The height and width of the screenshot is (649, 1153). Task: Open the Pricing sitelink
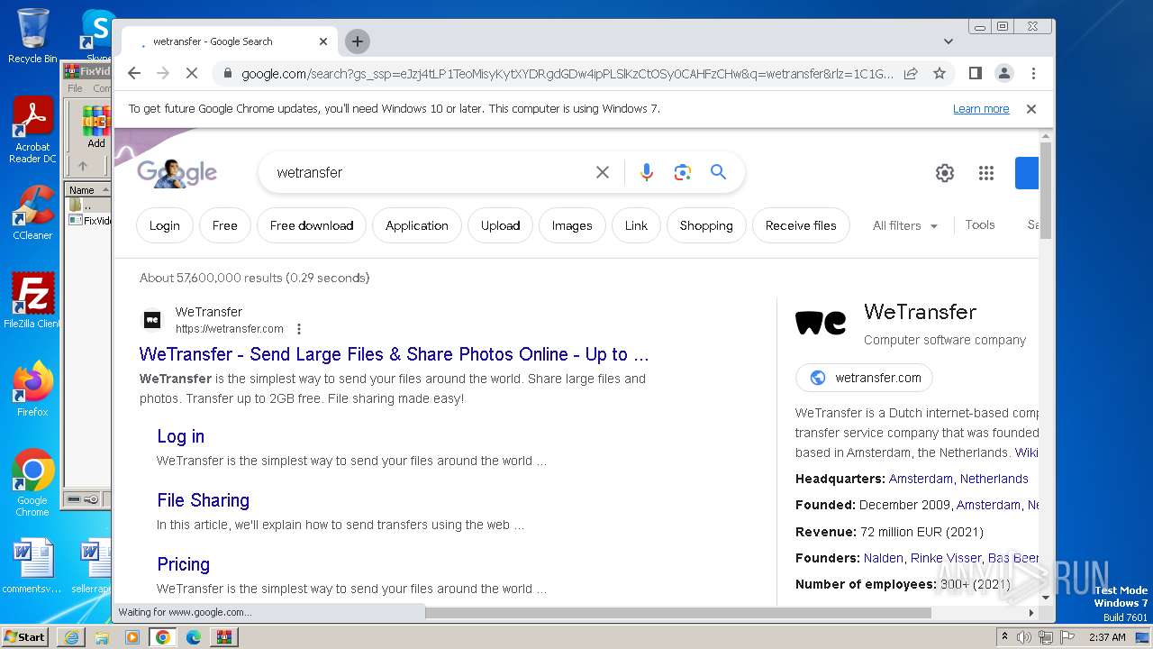tap(183, 564)
